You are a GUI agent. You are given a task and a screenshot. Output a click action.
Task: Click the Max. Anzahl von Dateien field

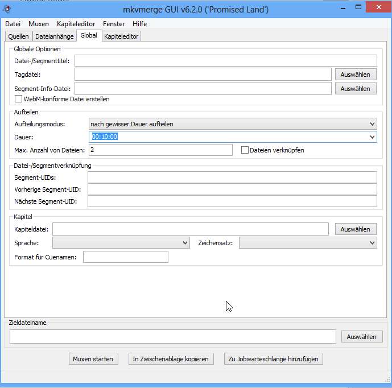pos(160,150)
